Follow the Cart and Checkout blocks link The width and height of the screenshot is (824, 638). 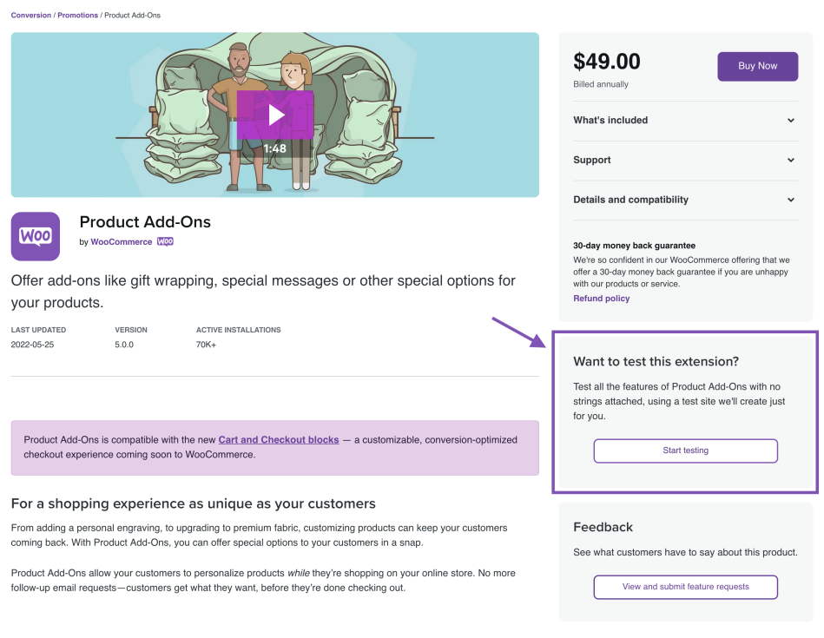click(x=278, y=440)
